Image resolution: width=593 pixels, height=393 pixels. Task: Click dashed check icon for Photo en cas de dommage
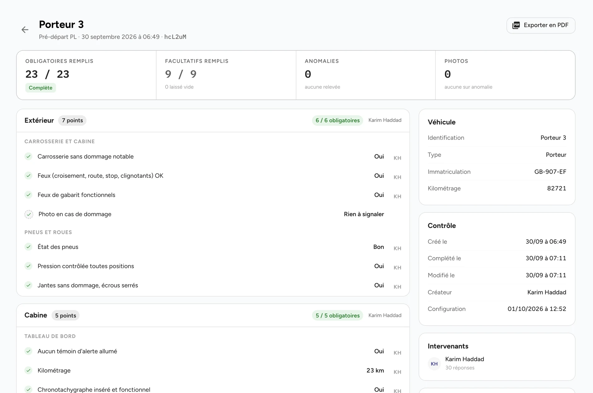pyautogui.click(x=29, y=214)
